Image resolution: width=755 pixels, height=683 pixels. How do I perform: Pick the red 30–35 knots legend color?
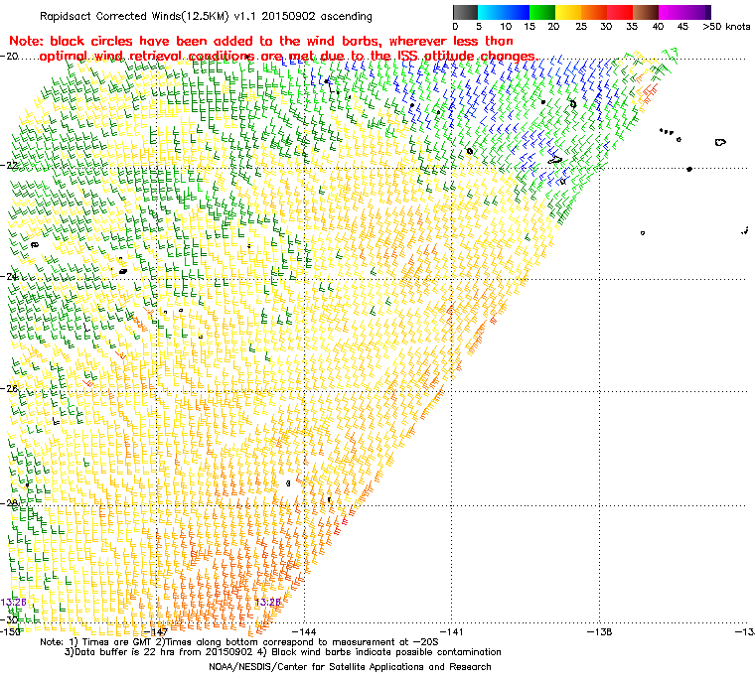(x=620, y=12)
